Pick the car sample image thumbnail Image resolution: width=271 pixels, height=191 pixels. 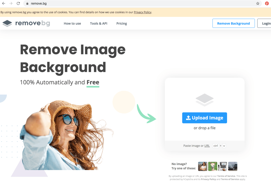coord(233,166)
